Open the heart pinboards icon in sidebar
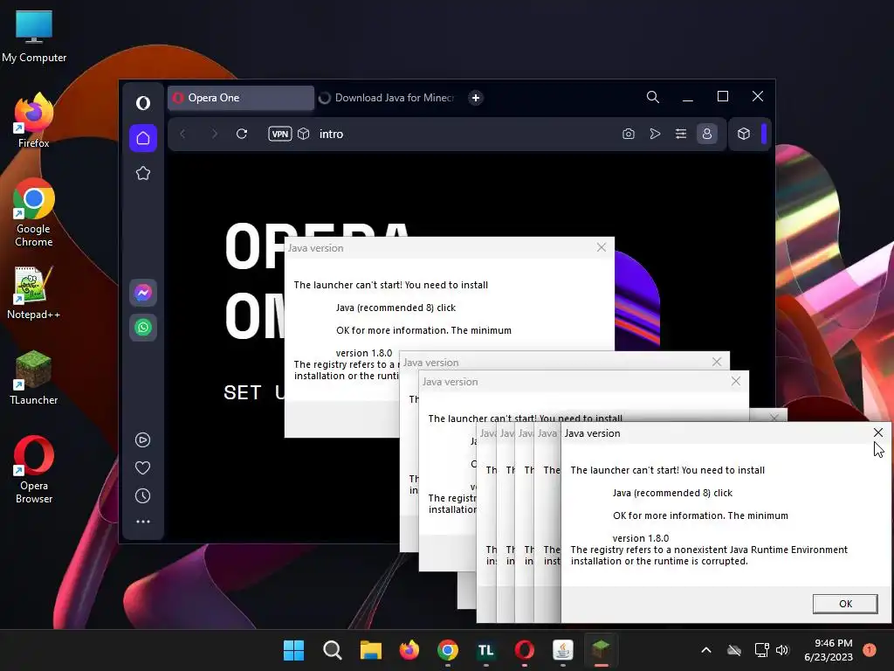 coord(142,468)
